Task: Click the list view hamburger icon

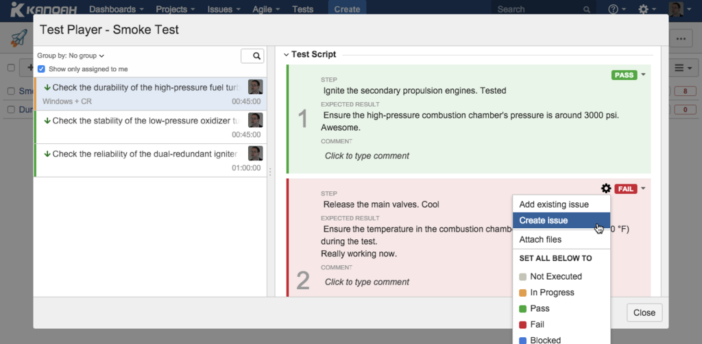Action: (x=683, y=68)
